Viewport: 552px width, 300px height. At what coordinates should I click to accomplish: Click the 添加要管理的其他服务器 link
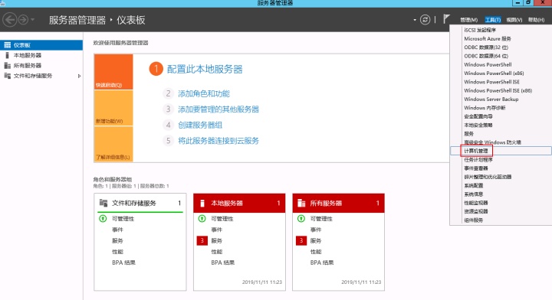(x=219, y=109)
